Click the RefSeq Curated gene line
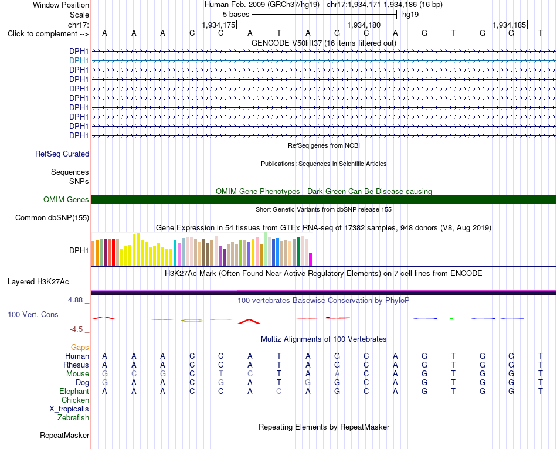557x449 pixels. pos(324,154)
